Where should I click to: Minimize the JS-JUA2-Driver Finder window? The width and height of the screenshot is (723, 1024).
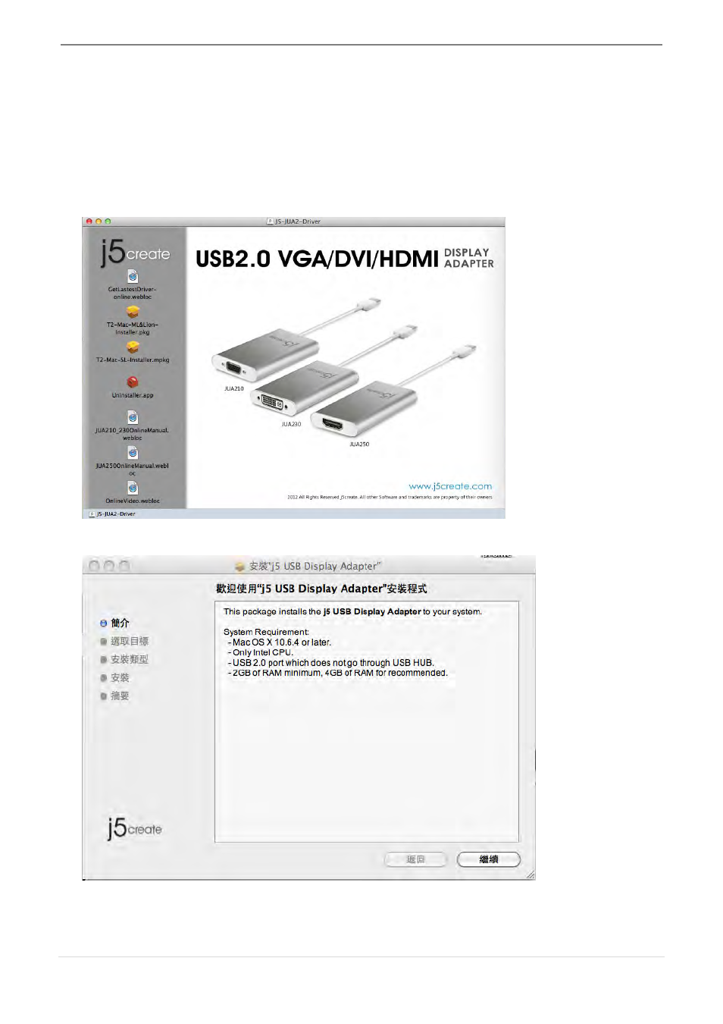coord(99,221)
